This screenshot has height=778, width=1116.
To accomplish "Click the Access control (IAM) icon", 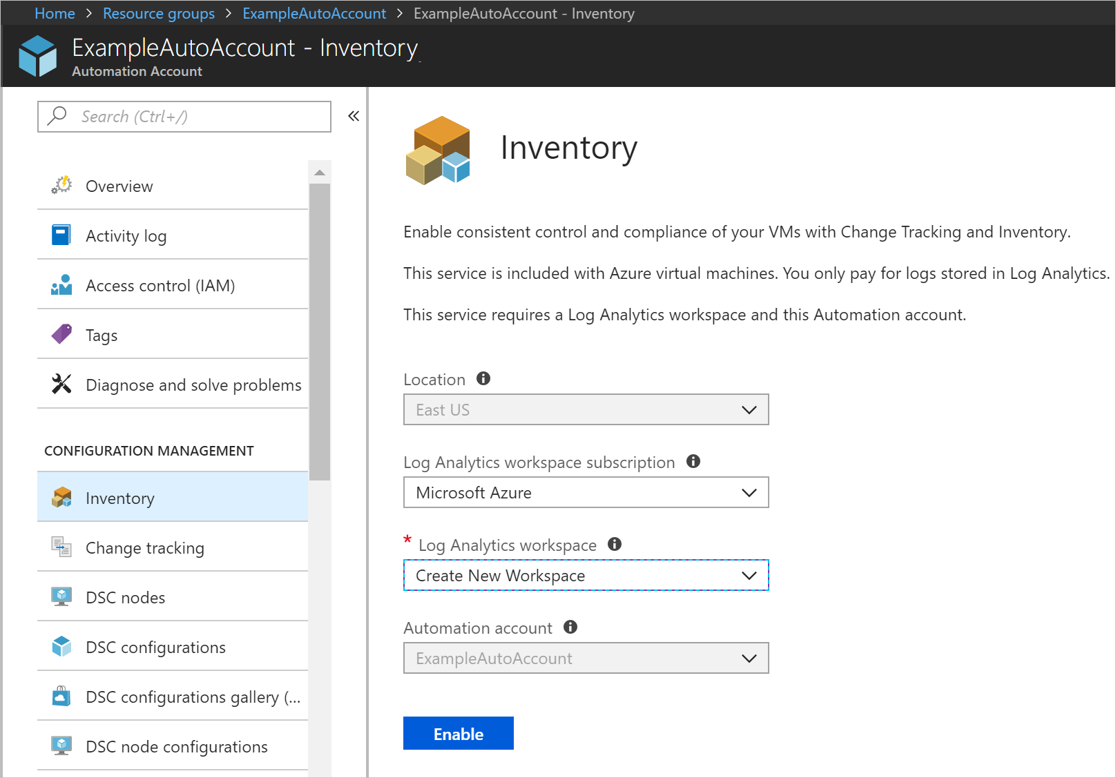I will click(61, 285).
